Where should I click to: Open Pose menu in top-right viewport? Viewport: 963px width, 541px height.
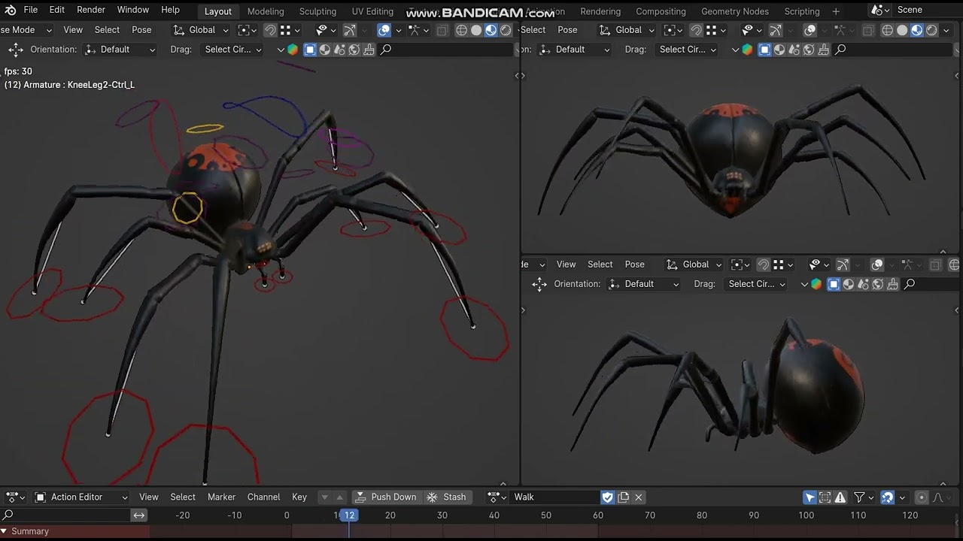point(567,30)
